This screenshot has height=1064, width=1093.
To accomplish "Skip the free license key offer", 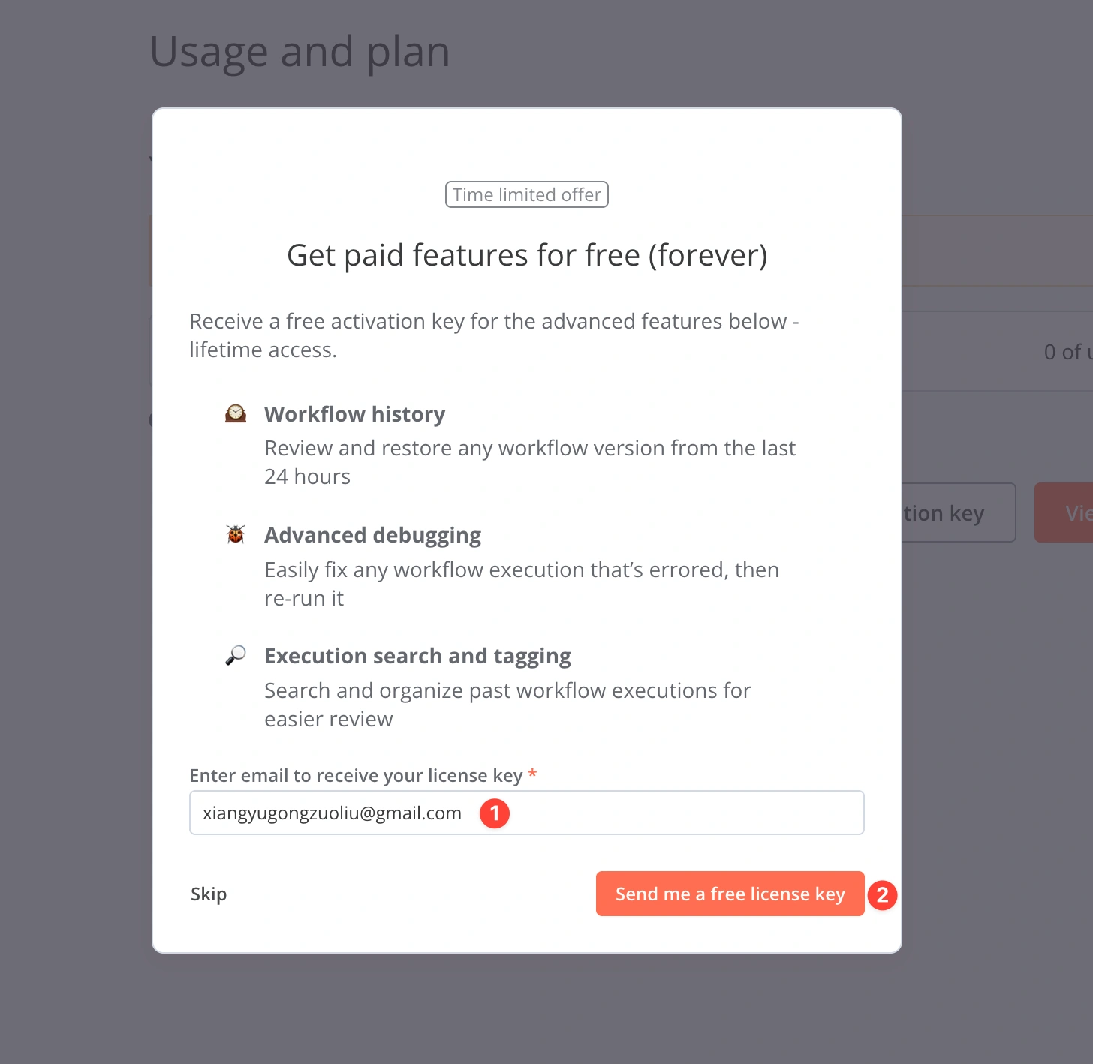I will click(x=209, y=894).
